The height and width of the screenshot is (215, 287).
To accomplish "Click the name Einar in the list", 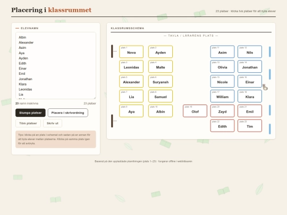I will (22, 68).
